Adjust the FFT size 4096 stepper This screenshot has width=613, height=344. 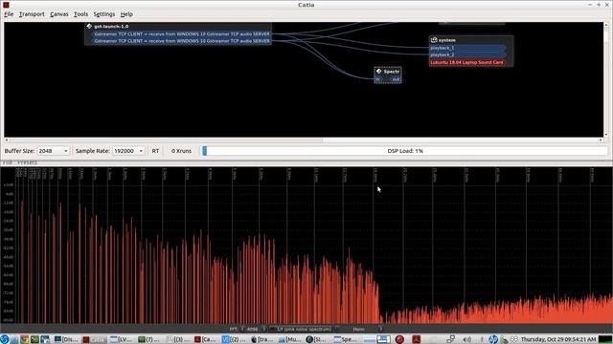click(x=253, y=329)
